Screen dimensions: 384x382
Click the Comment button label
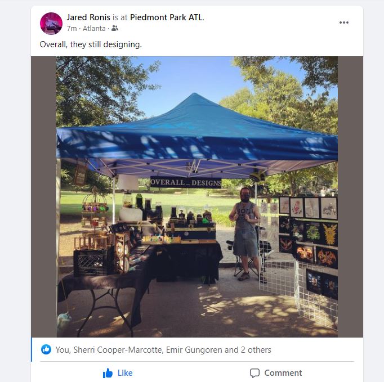point(283,373)
